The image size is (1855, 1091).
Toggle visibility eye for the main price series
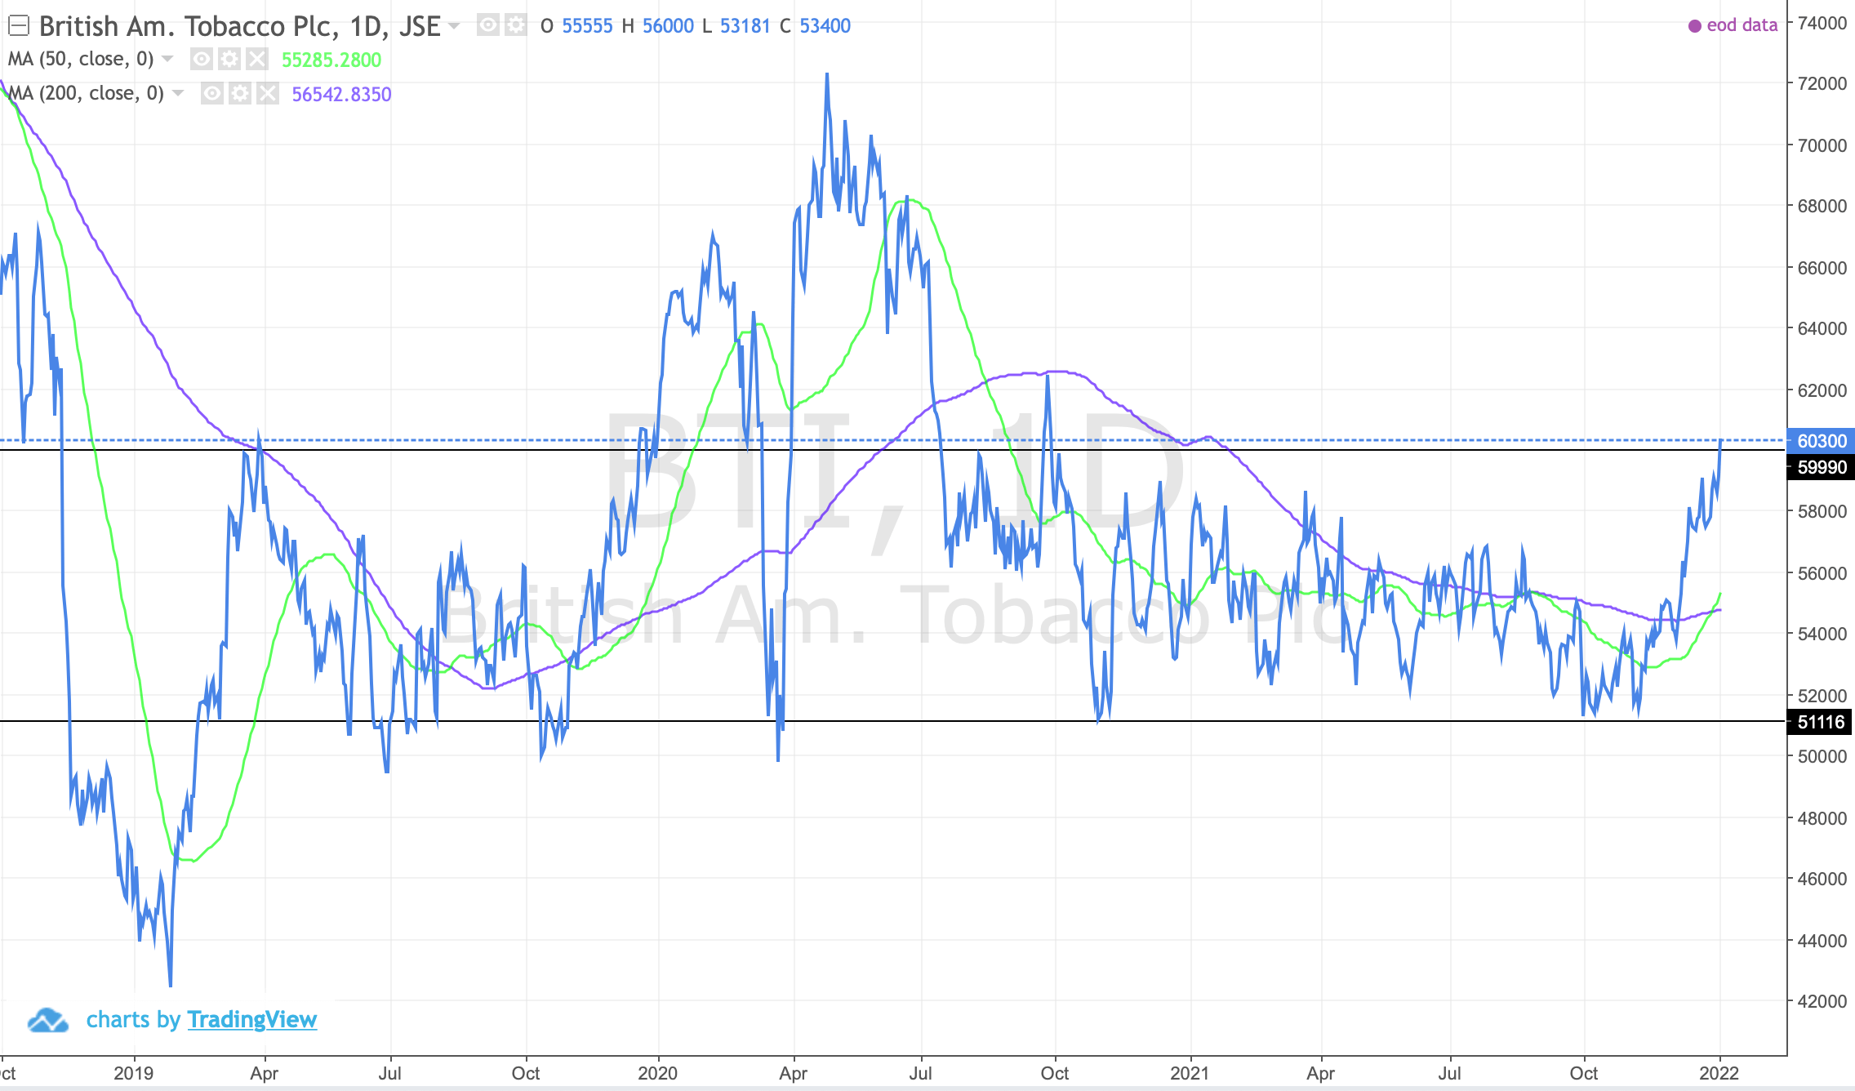(487, 25)
